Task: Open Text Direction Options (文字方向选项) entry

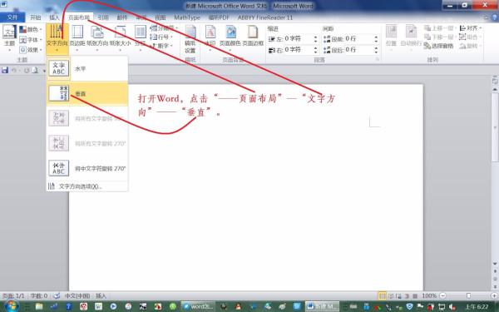Action: pos(87,186)
